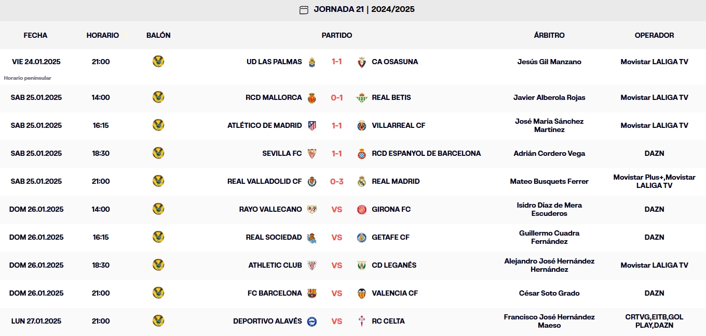This screenshot has width=706, height=336.
Task: Expand the ÁRBITRO column header
Action: 550,35
